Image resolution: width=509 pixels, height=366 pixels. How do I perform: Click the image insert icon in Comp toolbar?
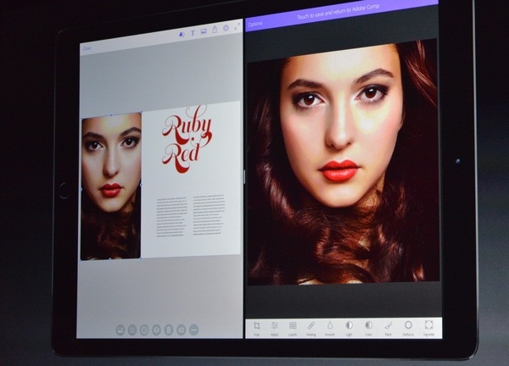[204, 31]
